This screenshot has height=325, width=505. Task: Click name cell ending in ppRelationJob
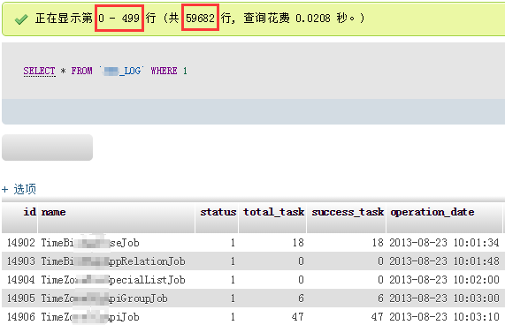[113, 261]
